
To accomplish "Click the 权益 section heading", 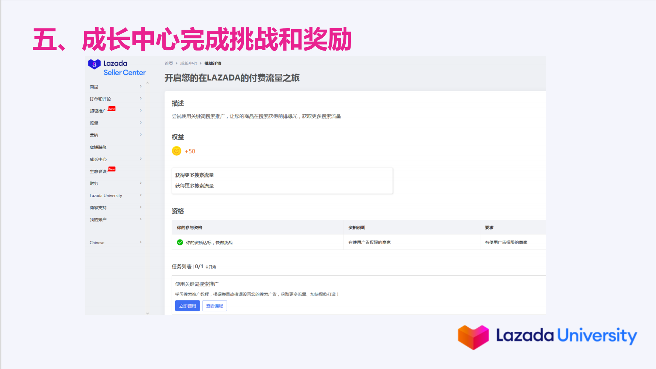I will (178, 137).
